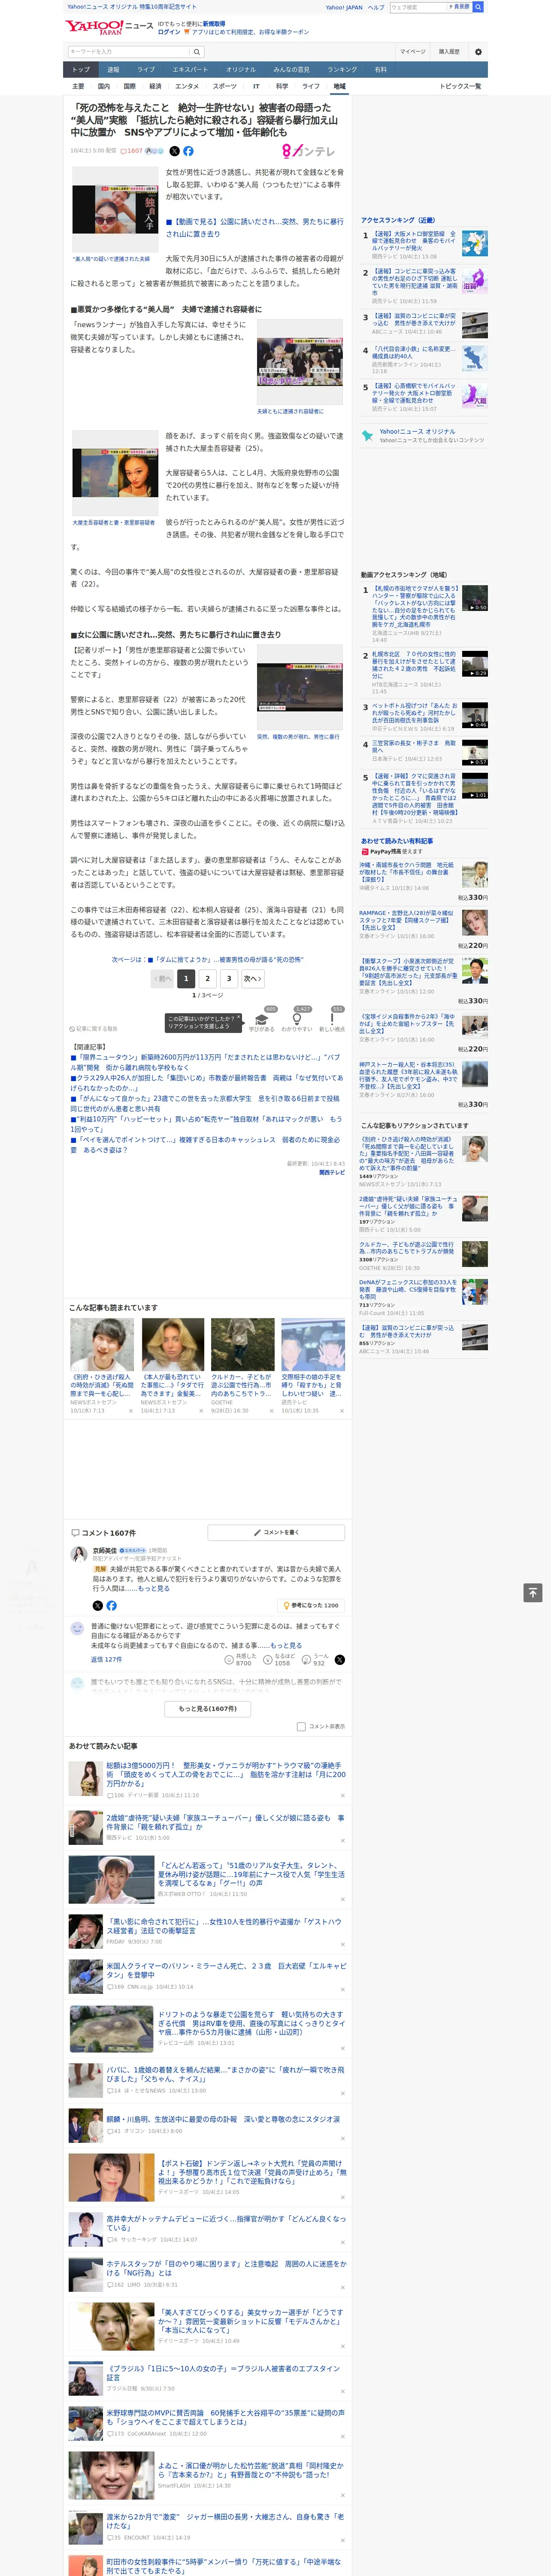Select the スポーツ category
The height and width of the screenshot is (2576, 551).
225,86
